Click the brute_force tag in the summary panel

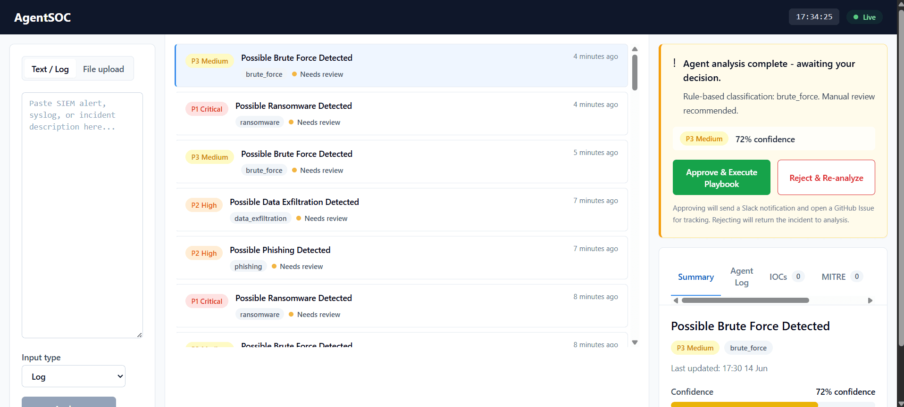coord(748,348)
